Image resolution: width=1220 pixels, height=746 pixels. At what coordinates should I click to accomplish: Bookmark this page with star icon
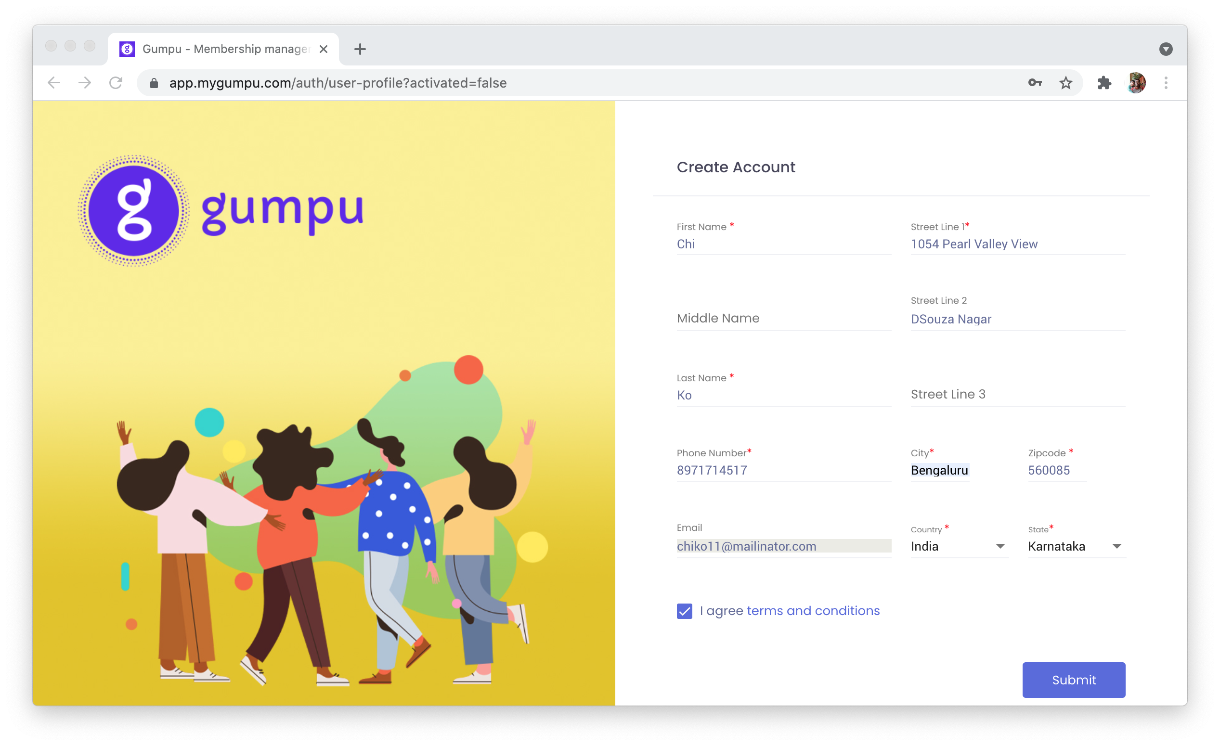click(x=1065, y=83)
